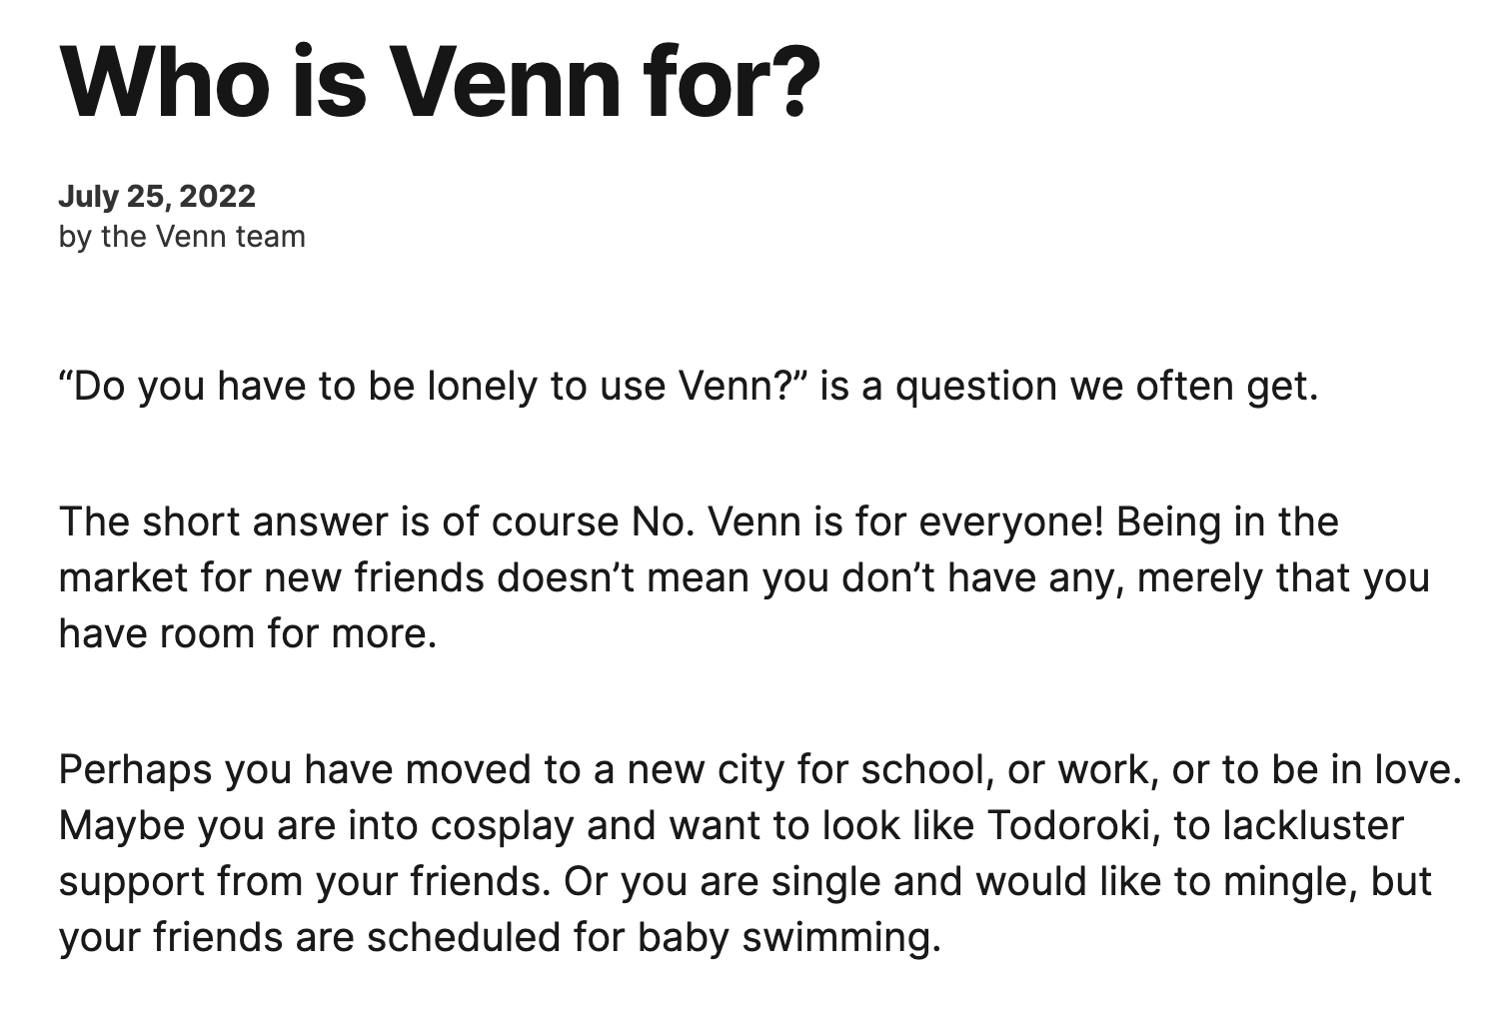Click the phrase 'market for new friends'

tap(272, 577)
